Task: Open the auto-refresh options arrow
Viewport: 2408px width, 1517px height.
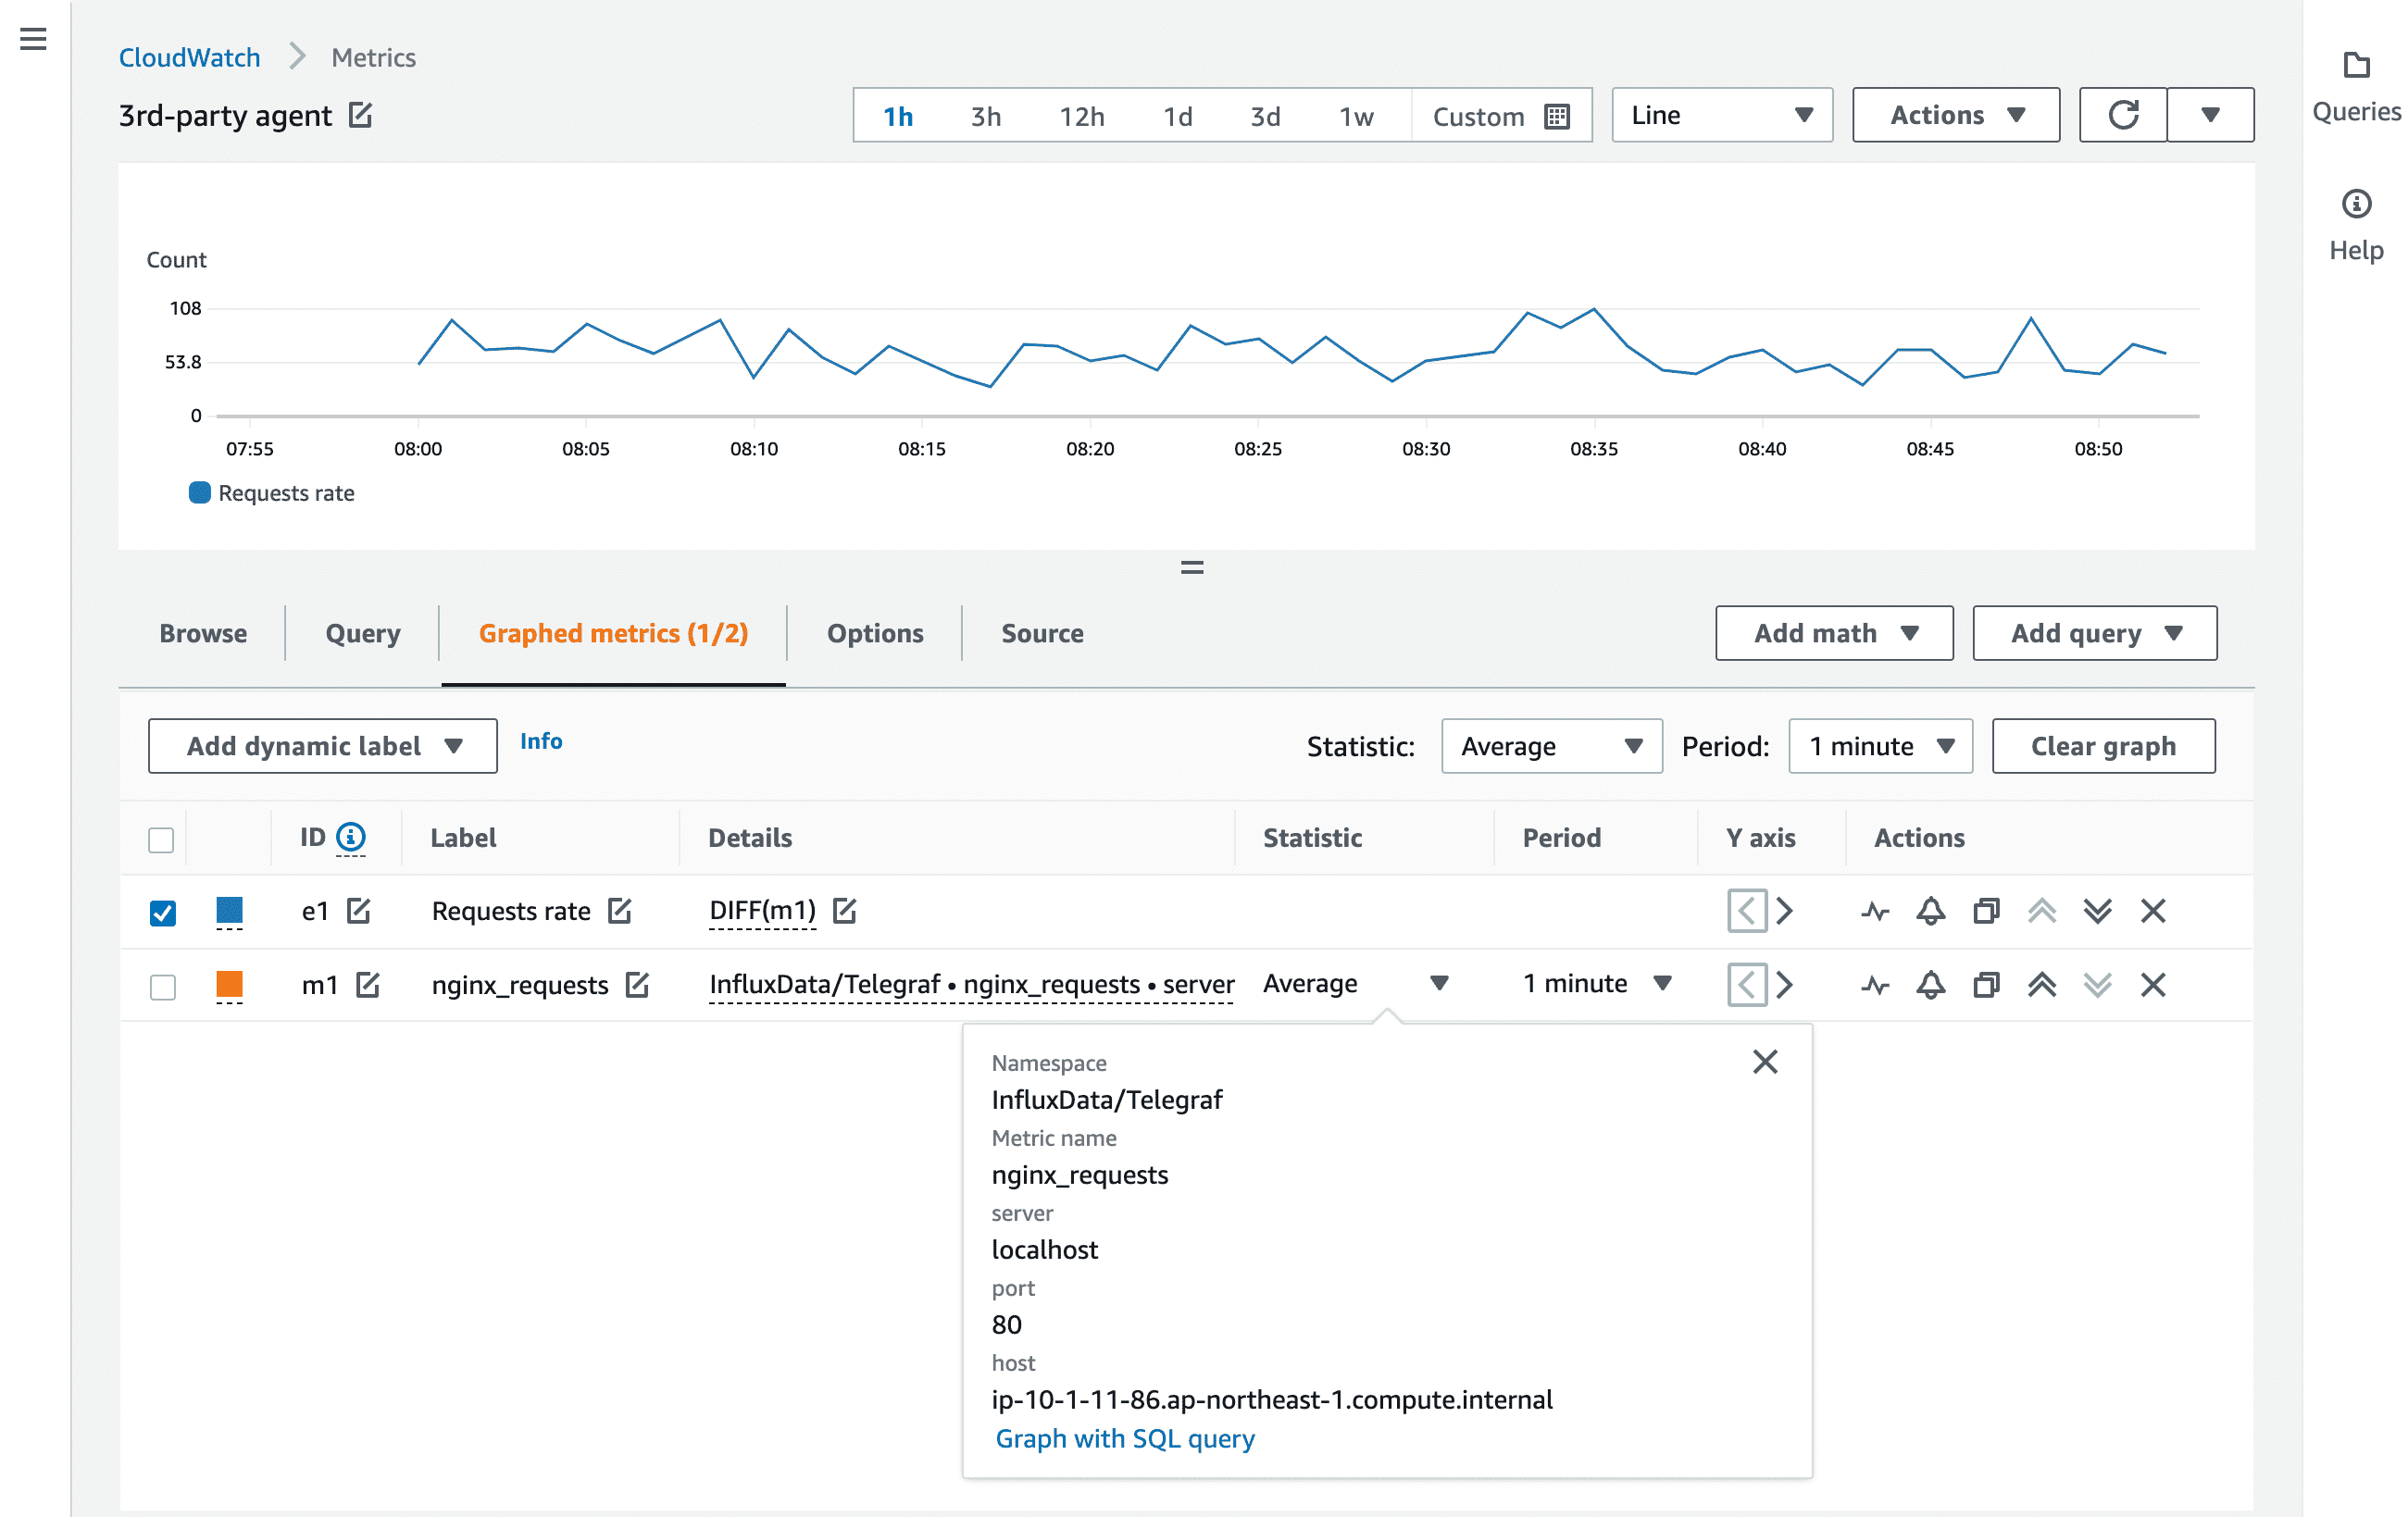Action: (x=2210, y=115)
